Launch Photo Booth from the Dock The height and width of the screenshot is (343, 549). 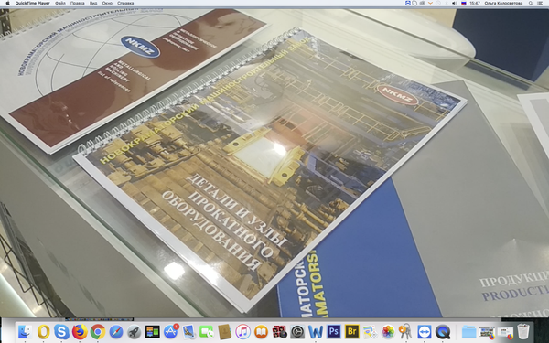279,331
